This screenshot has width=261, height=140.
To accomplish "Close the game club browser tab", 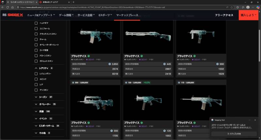I will pos(69,2).
